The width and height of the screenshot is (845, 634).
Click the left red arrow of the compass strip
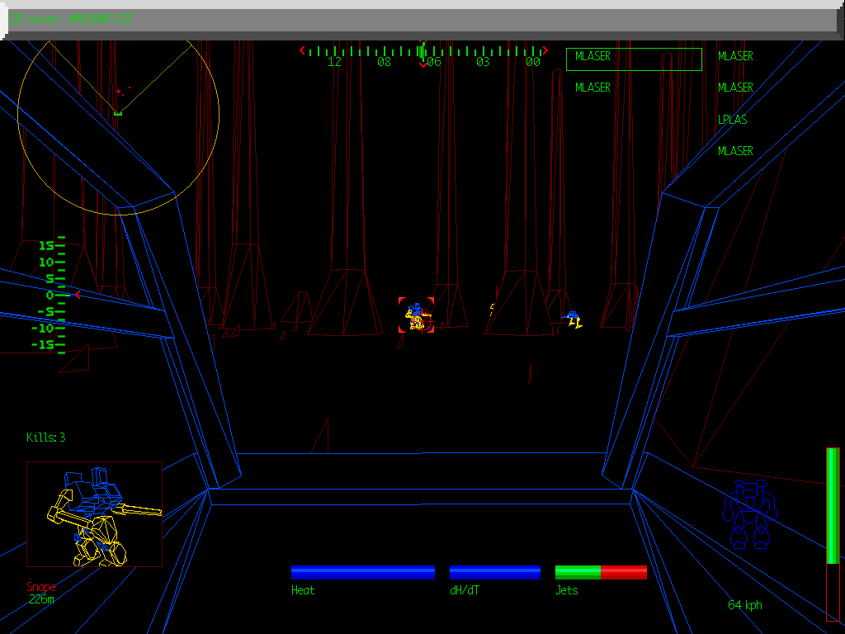pos(303,51)
